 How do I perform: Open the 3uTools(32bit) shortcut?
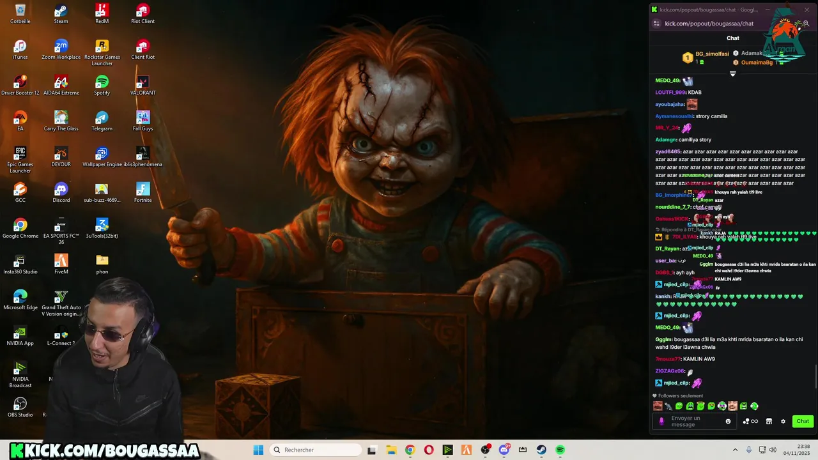tap(102, 228)
